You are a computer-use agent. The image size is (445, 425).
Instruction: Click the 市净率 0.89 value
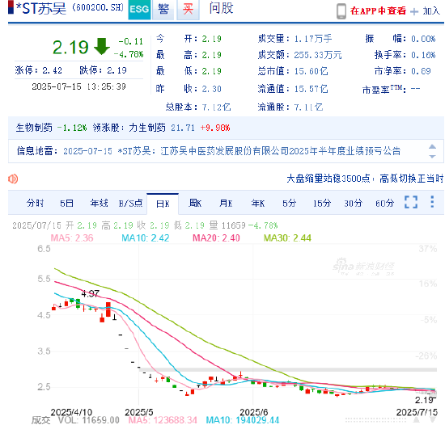(421, 71)
